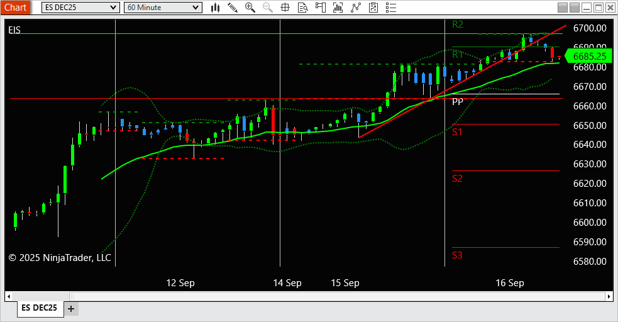
Task: Maximize the chart window
Action: pos(599,8)
